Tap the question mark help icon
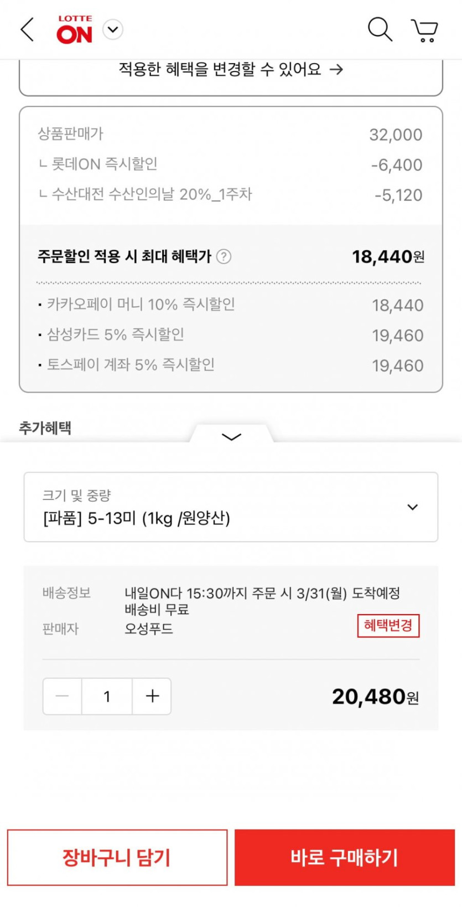This screenshot has height=907, width=462. [224, 256]
